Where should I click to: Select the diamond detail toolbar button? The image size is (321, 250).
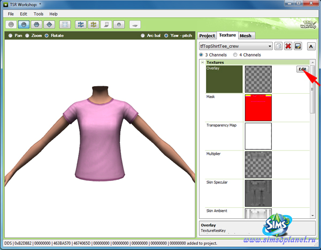click(x=49, y=25)
